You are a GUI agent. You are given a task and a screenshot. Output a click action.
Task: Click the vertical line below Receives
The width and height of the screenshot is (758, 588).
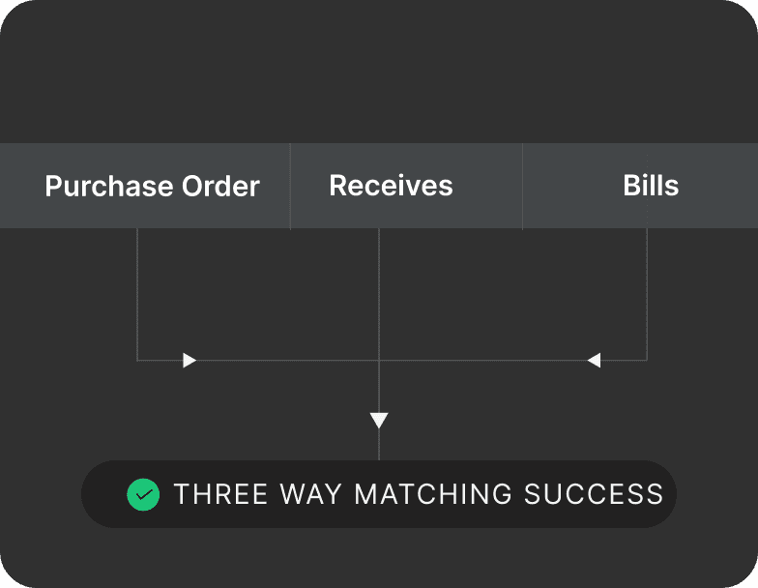point(379,290)
